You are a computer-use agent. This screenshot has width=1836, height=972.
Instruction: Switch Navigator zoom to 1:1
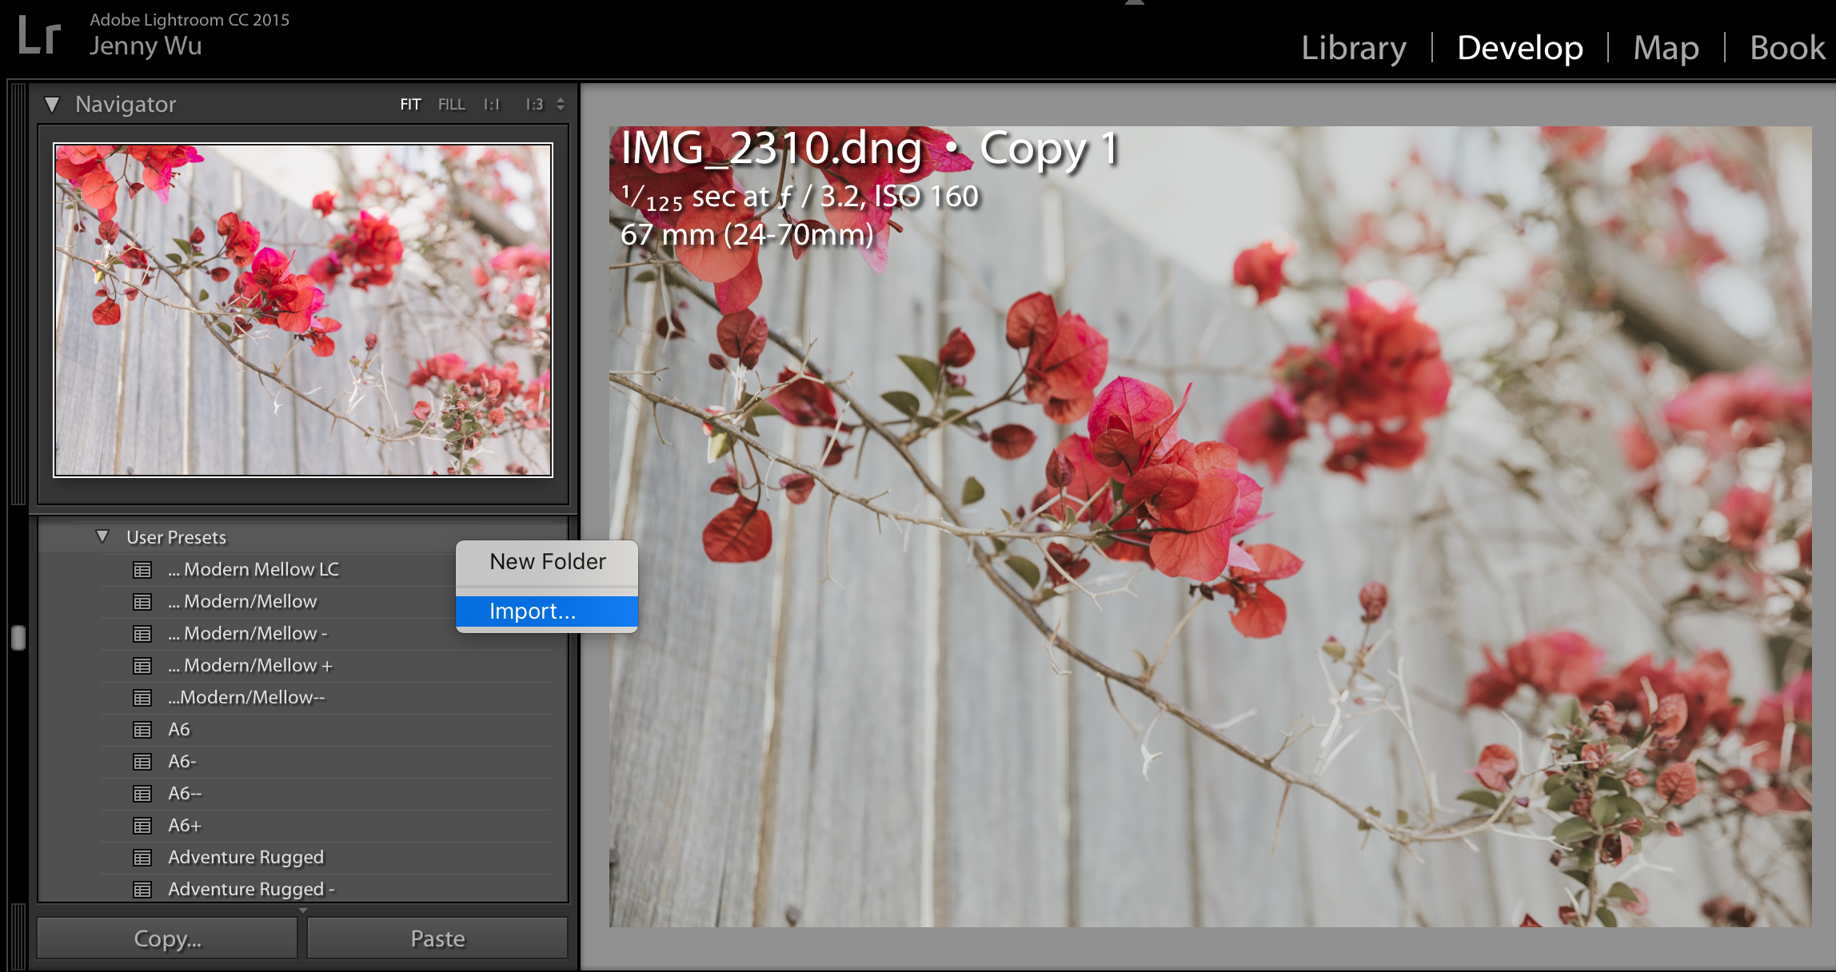click(x=490, y=104)
